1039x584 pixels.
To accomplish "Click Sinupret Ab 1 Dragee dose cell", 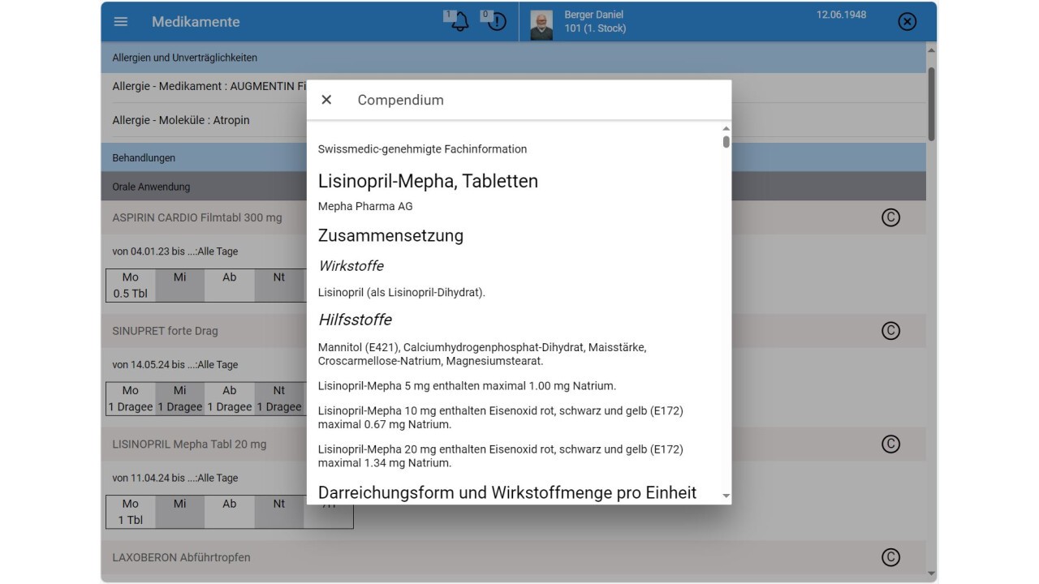I will point(229,399).
